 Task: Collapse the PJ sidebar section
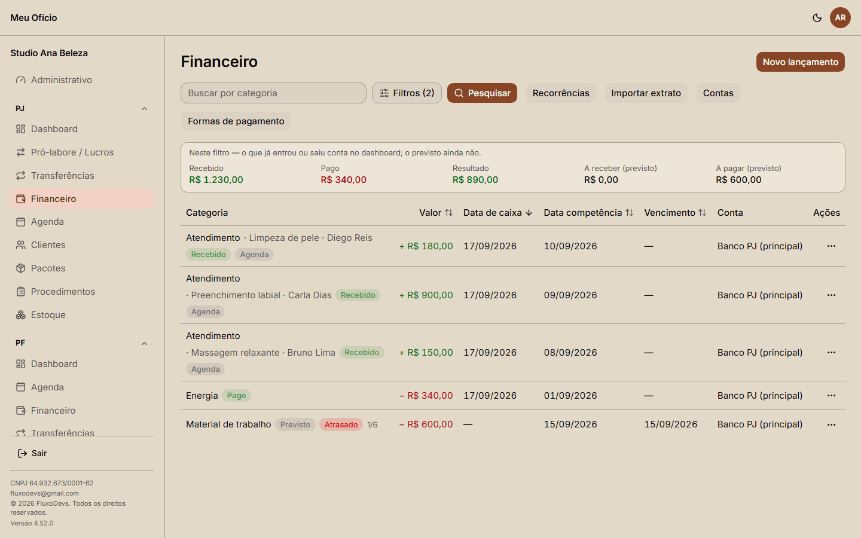pyautogui.click(x=144, y=109)
